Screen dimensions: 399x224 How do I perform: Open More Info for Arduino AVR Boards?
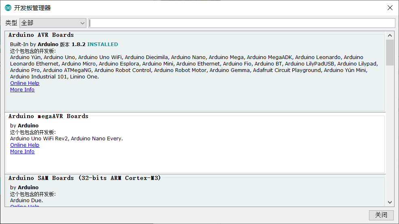tap(22, 89)
